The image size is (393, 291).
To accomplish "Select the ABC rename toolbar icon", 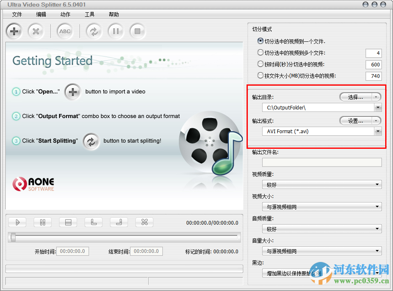I will coord(64,31).
